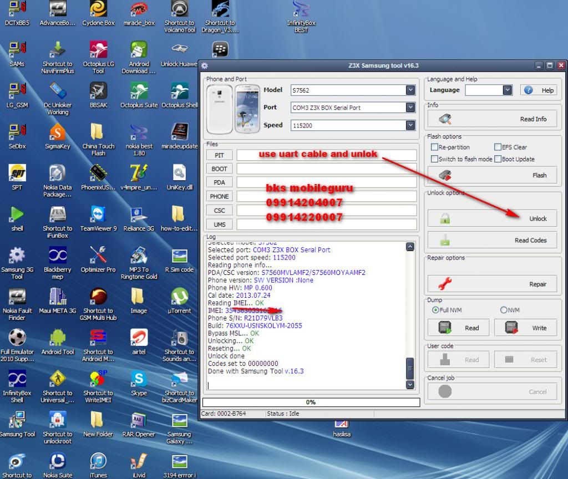568x479 pixels.
Task: Open the RAR Opener desktop icon
Action: click(139, 424)
